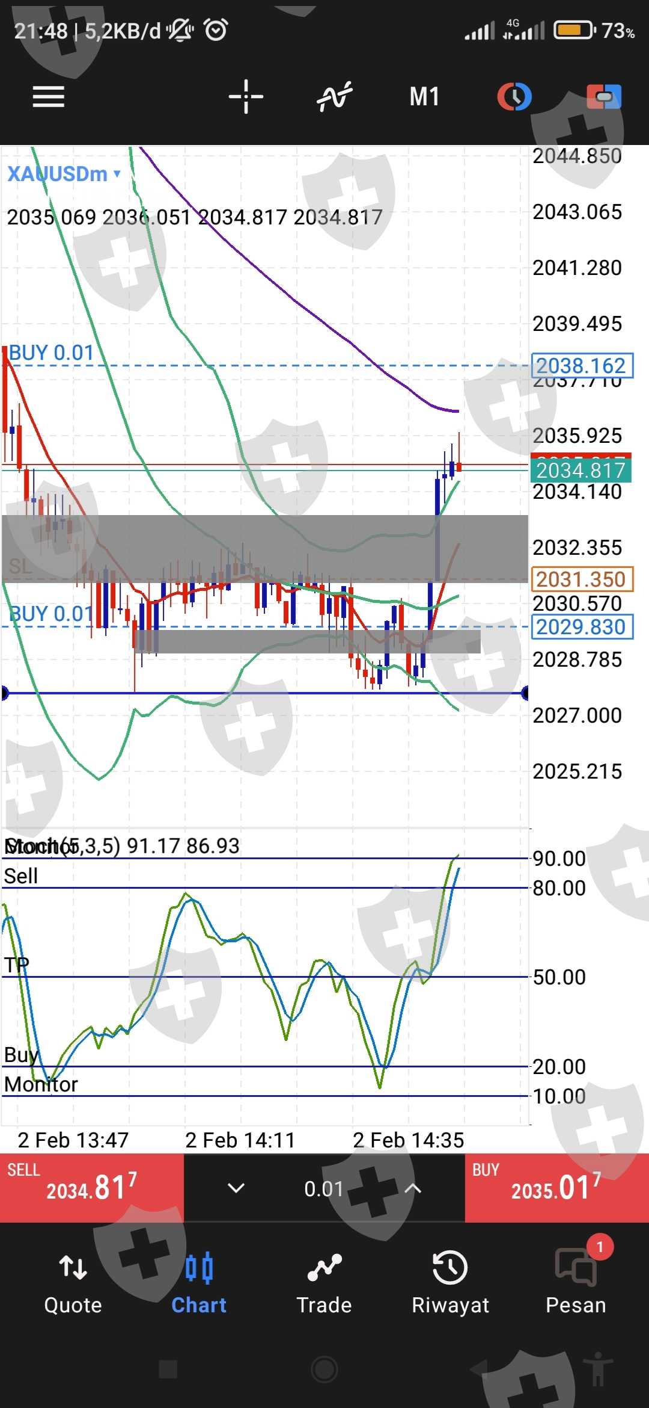This screenshot has width=649, height=1408.
Task: Tap the BUY 2035.017 button
Action: [557, 1187]
